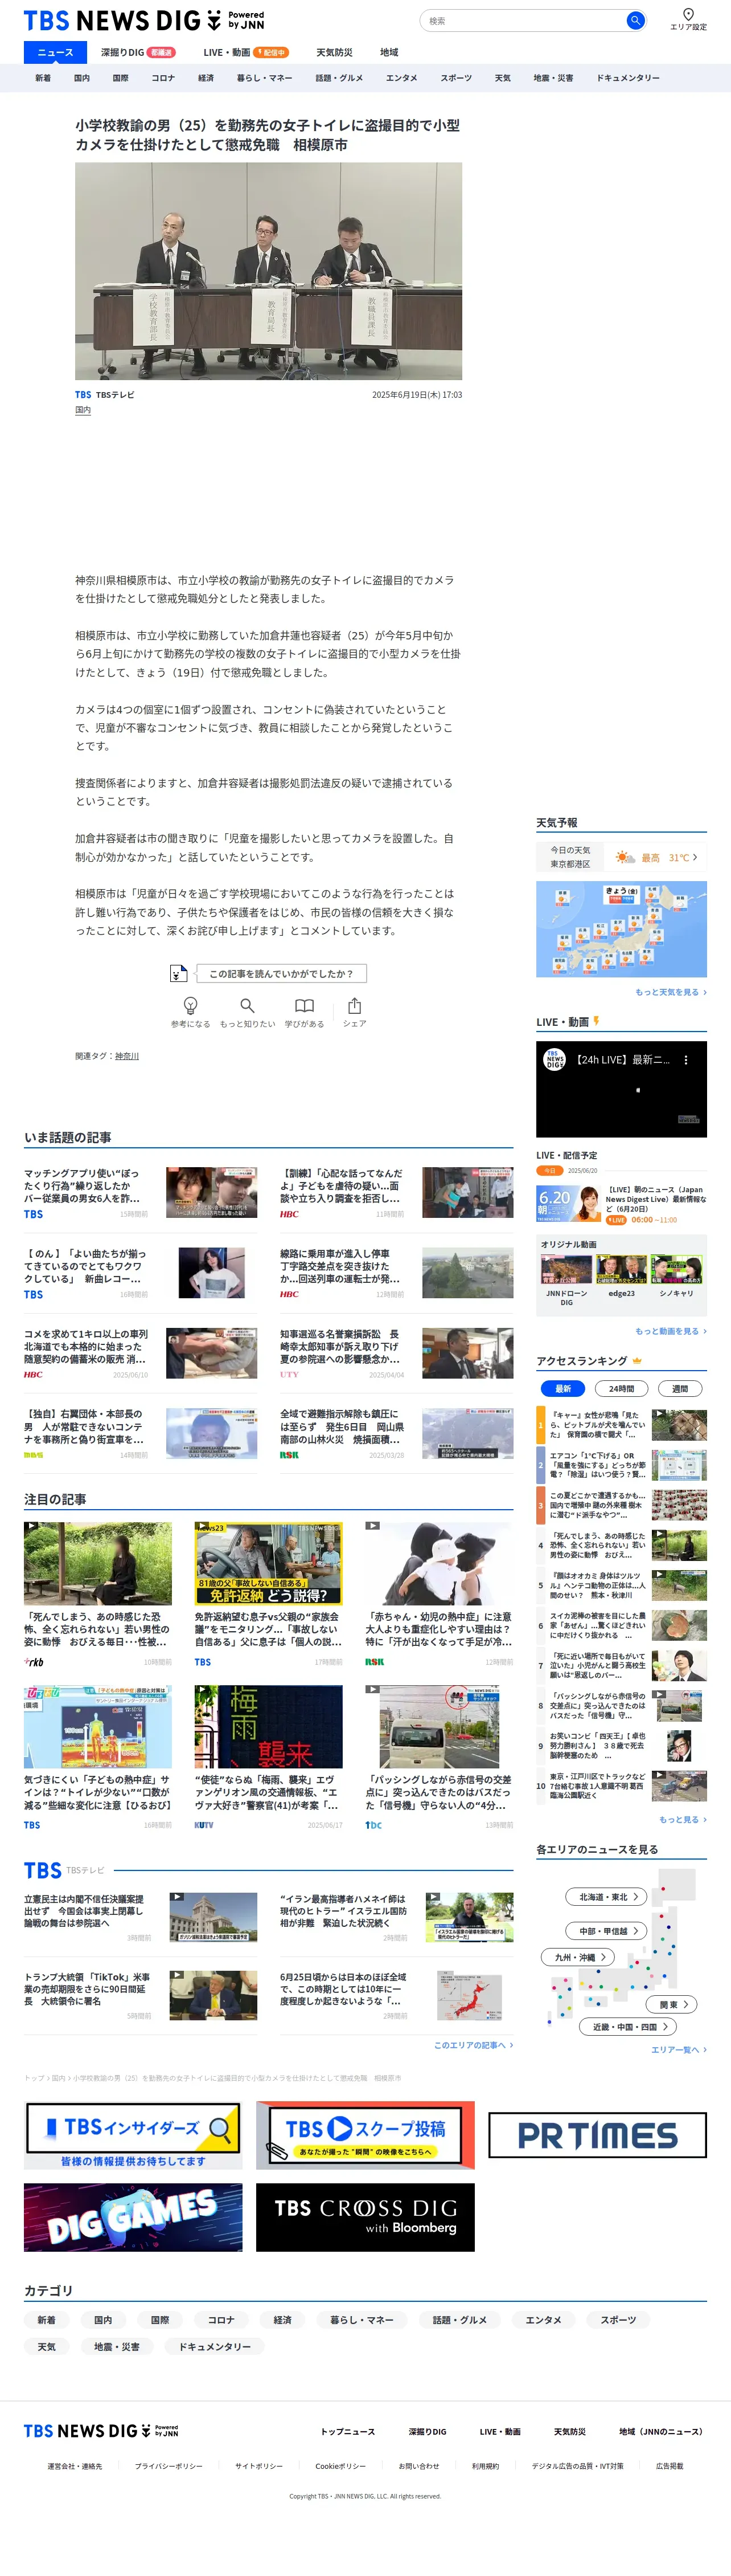731x2576 pixels.
Task: Play the 24h LIVE video player
Action: pyautogui.click(x=621, y=1089)
